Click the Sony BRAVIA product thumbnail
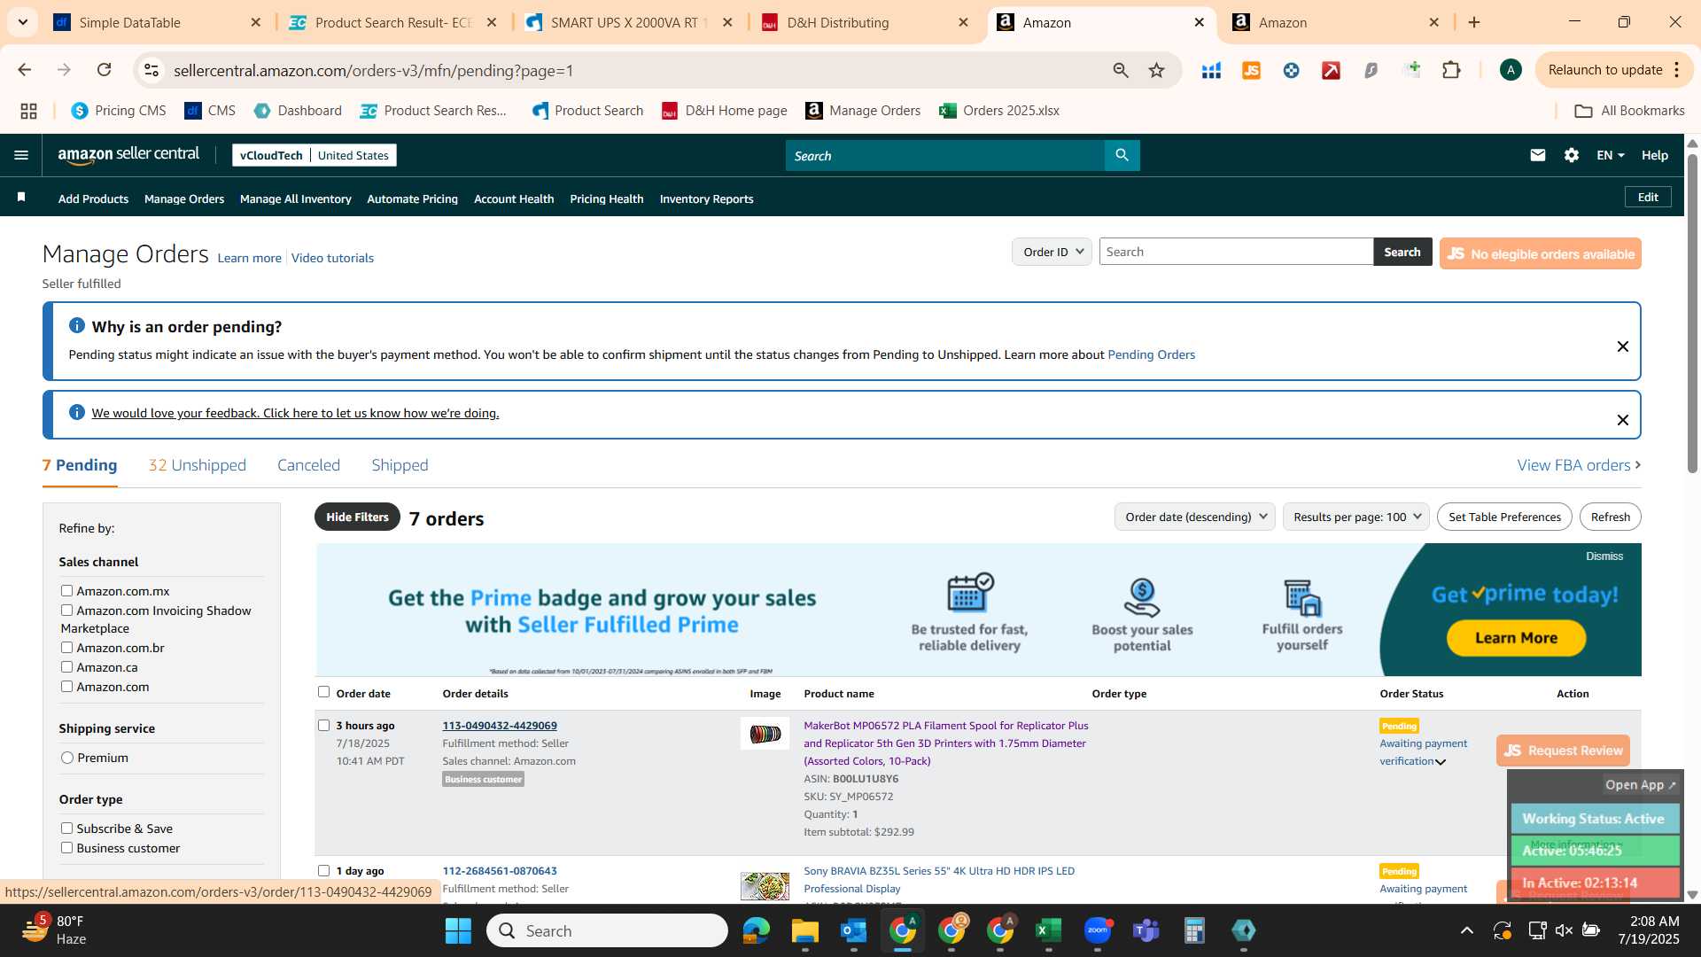 [765, 885]
